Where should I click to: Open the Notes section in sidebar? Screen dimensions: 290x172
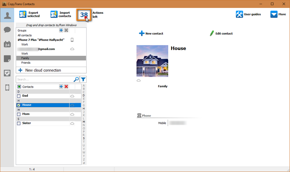[x=7, y=59]
